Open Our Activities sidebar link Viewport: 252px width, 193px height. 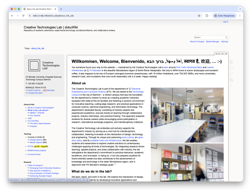33,121
